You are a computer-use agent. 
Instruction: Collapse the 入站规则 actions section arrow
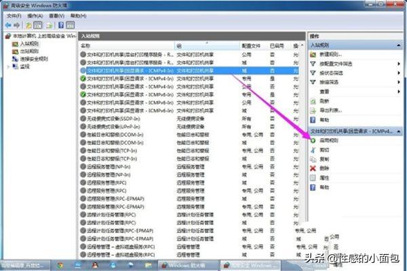point(398,45)
